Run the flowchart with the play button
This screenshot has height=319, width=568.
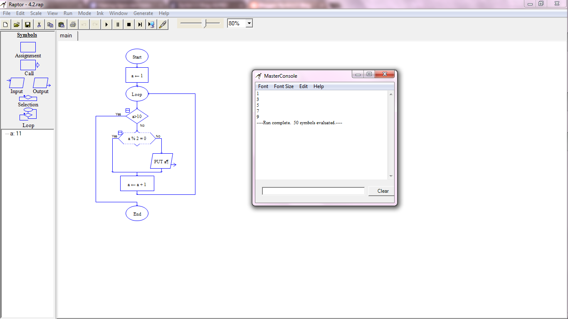(106, 25)
